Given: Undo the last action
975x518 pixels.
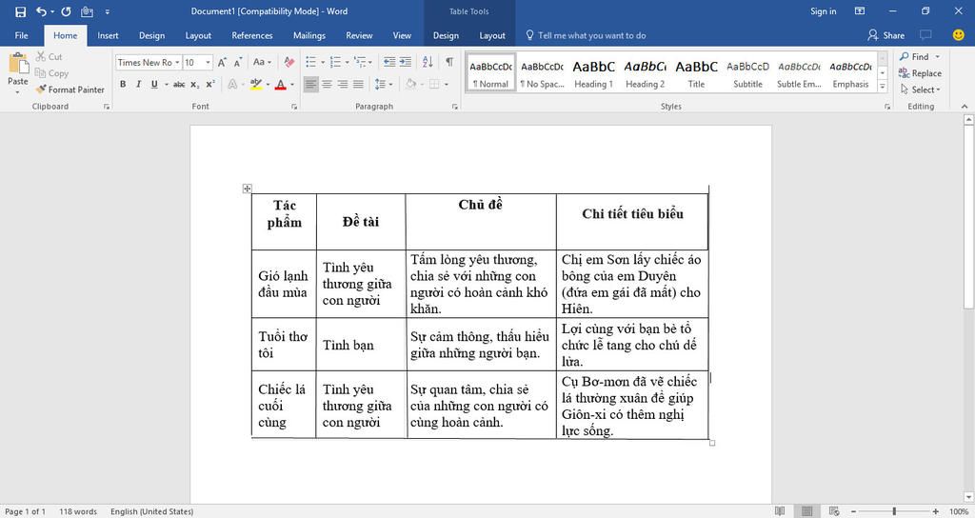Looking at the screenshot, I should [x=41, y=11].
